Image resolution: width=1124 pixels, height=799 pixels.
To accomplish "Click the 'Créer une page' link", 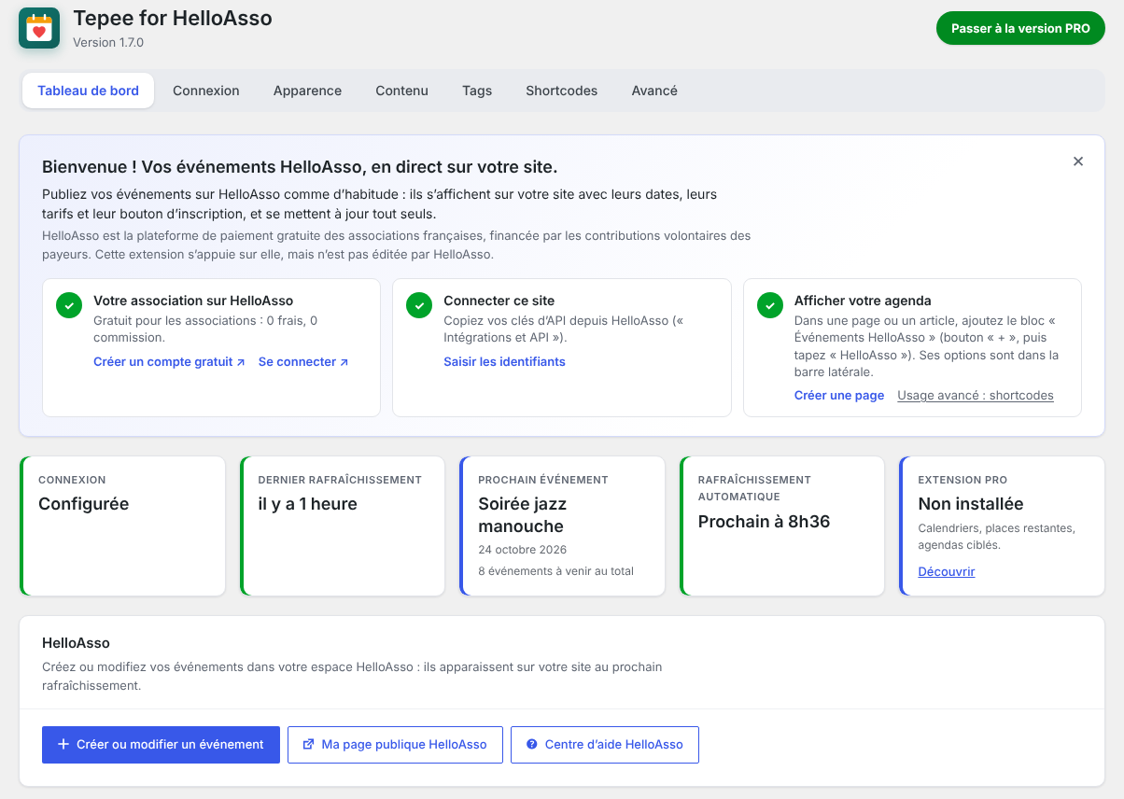I will (x=839, y=396).
